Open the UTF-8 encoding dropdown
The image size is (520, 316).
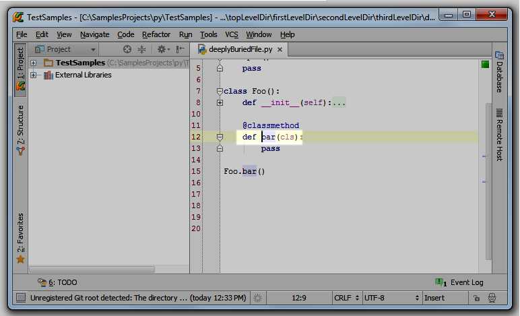391,298
